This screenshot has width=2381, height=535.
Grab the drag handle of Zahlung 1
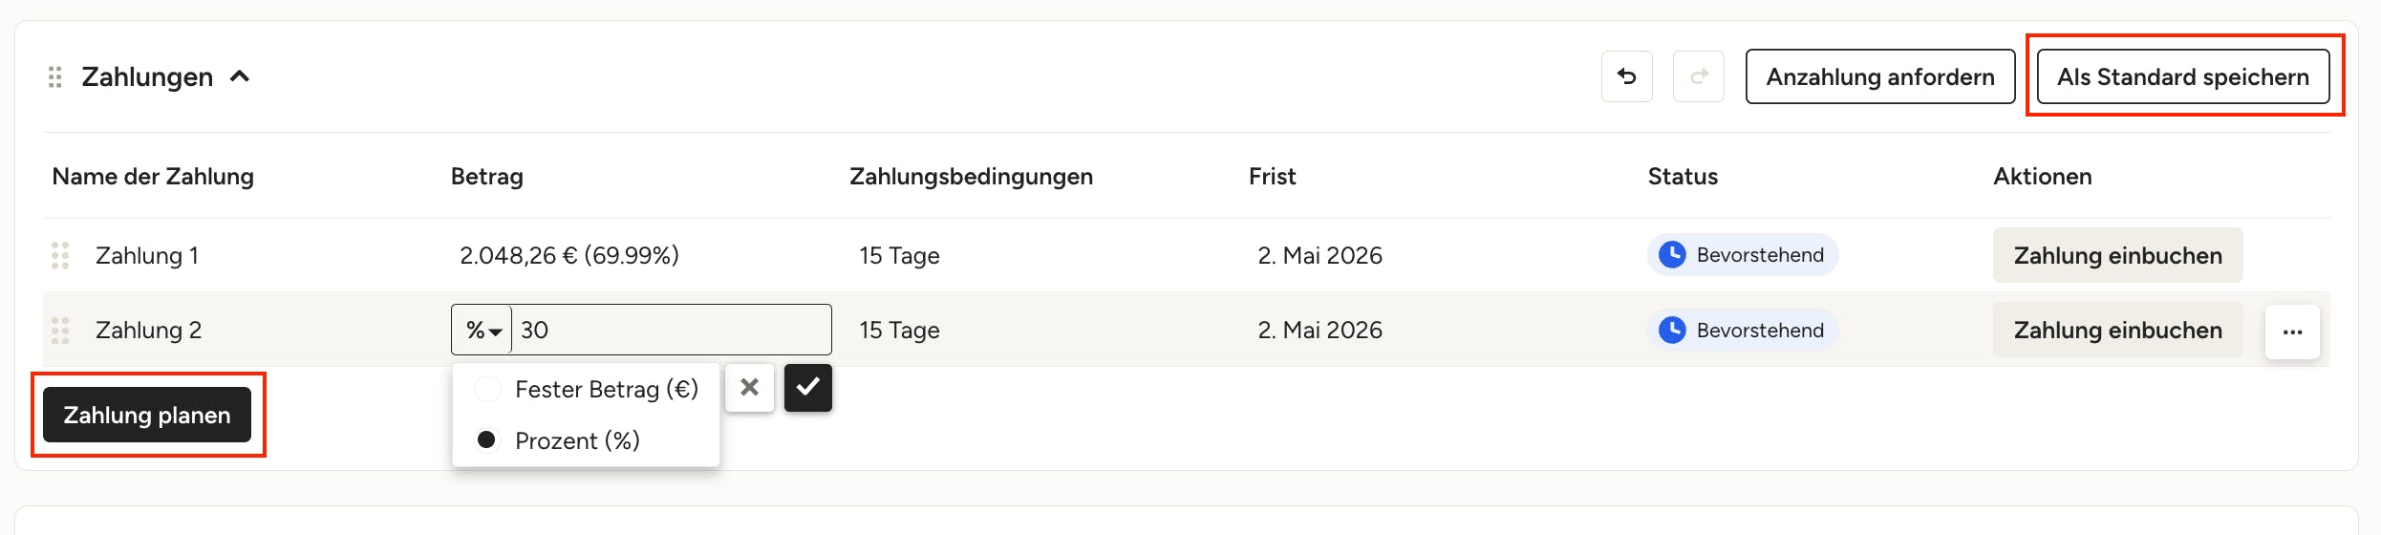click(x=60, y=255)
